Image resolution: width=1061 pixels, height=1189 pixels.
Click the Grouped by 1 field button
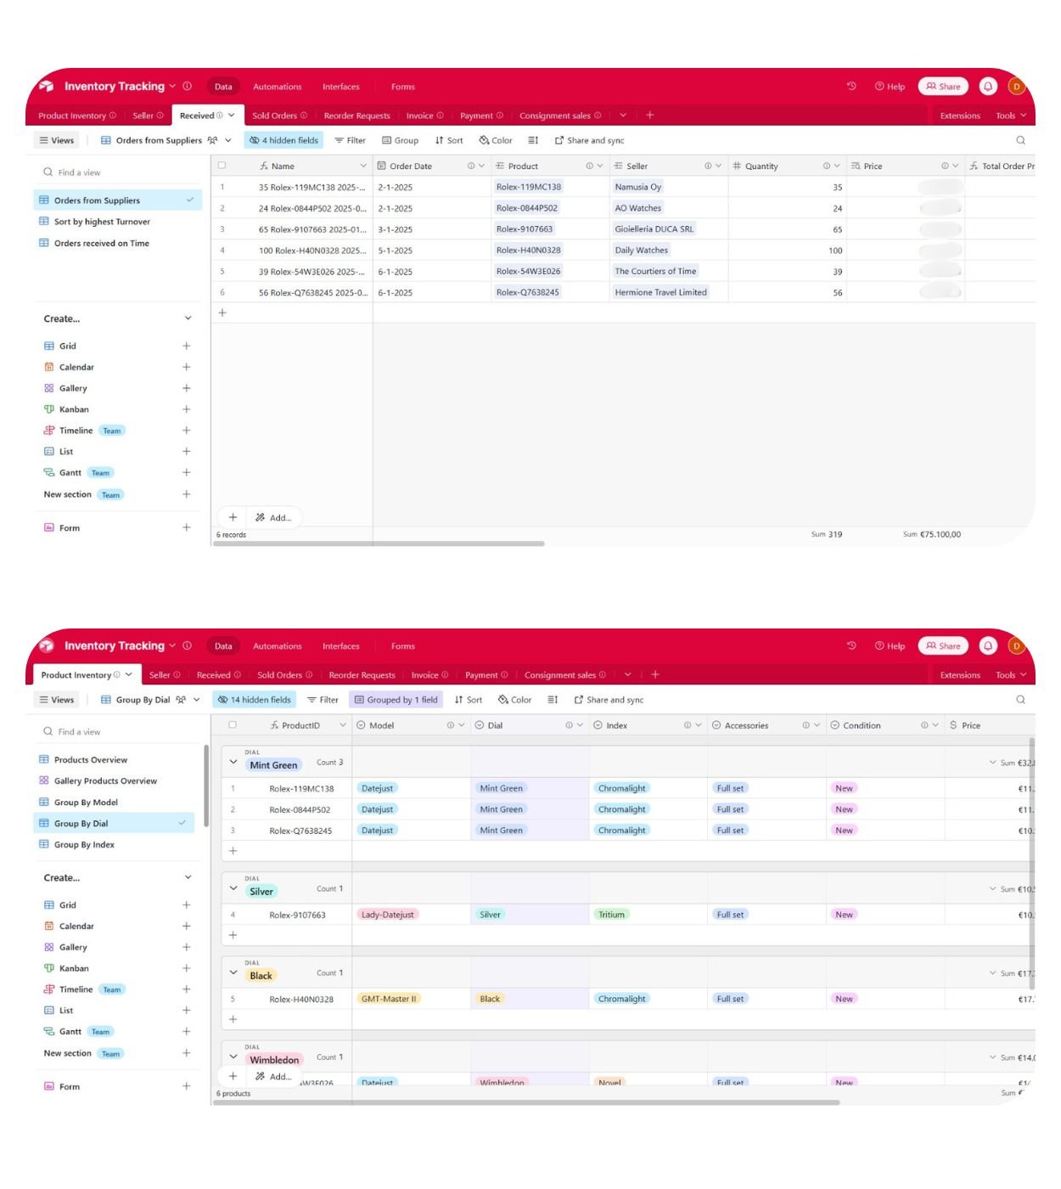(x=396, y=700)
